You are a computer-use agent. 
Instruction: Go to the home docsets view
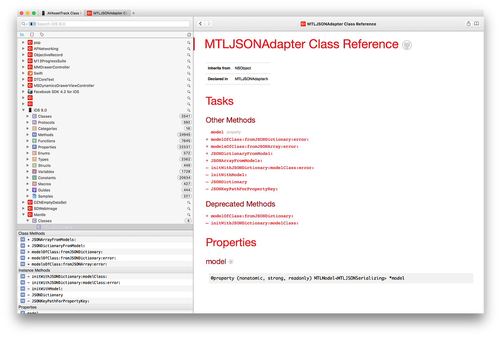pos(189,35)
